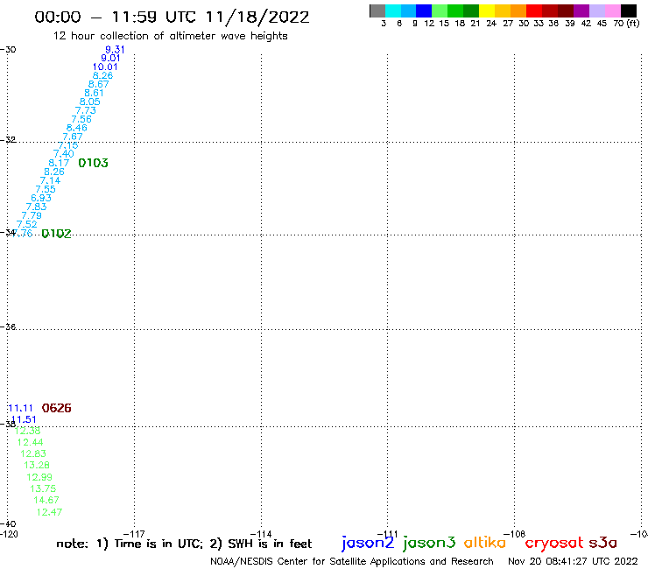The width and height of the screenshot is (648, 569).
Task: Click the dark red 's3a' satellite label
Action: pyautogui.click(x=603, y=543)
